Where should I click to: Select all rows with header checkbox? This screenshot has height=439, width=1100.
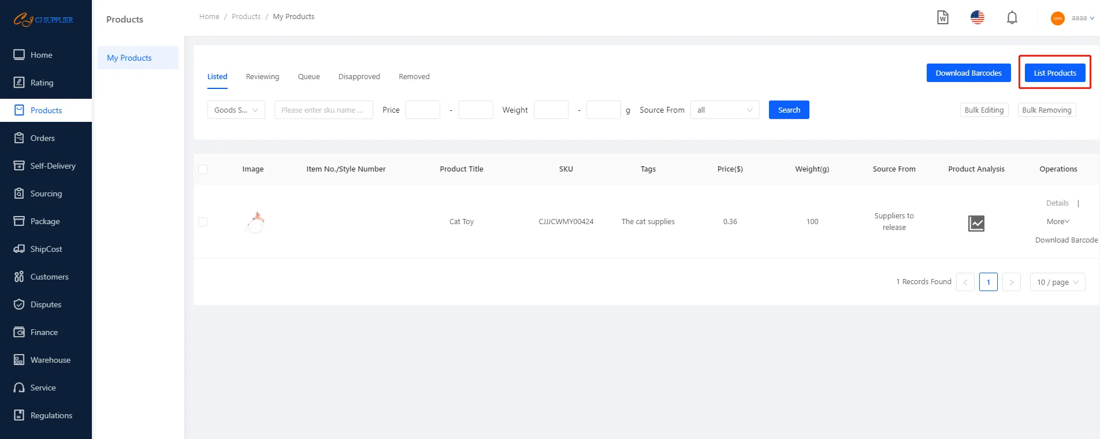(x=203, y=169)
